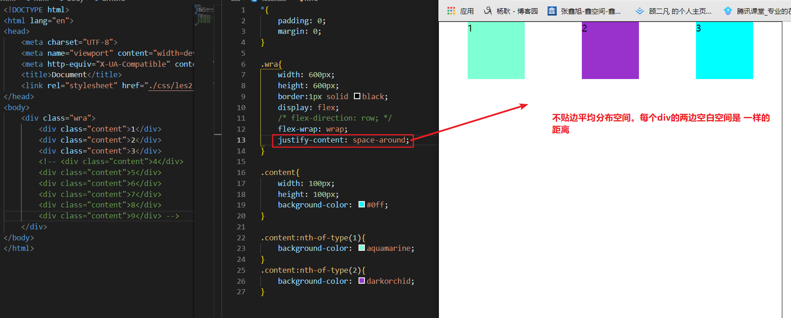Screen dimensions: 791x318
Task: Click the purple box labeled 2
Action: (610, 51)
